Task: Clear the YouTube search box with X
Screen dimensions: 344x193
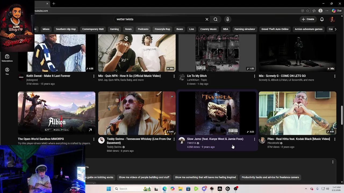Action: [207, 19]
